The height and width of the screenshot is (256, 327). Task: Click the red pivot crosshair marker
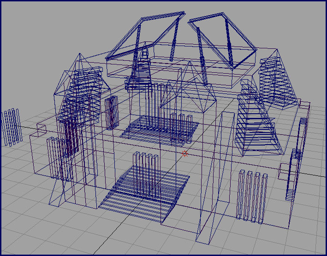point(185,154)
